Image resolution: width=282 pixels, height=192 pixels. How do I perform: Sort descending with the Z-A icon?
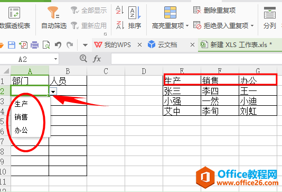coord(119,25)
